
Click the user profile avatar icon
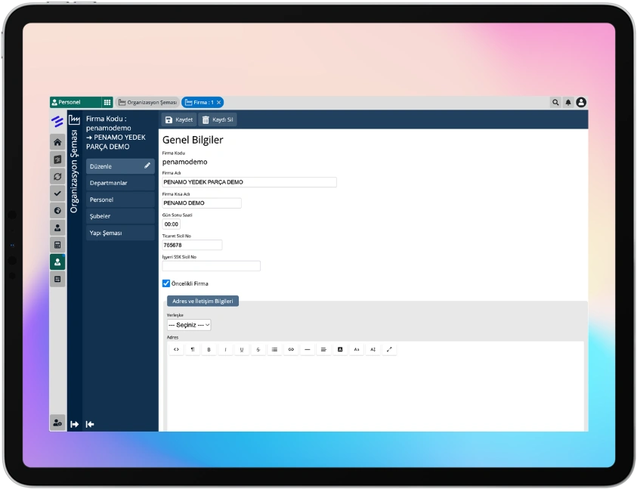(x=581, y=102)
